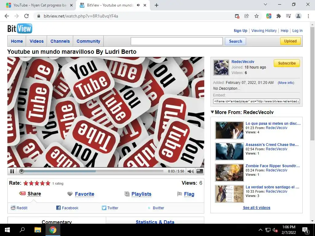
Task: Flag this video link
Action: pyautogui.click(x=189, y=194)
